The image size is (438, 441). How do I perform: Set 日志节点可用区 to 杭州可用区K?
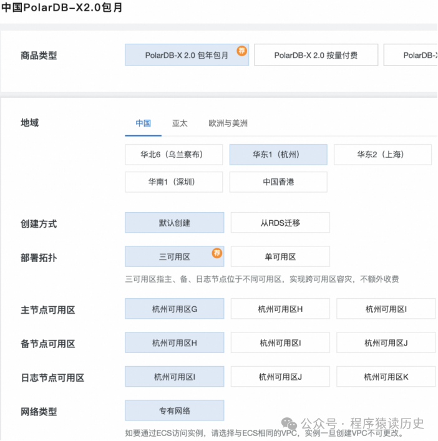pyautogui.click(x=386, y=377)
